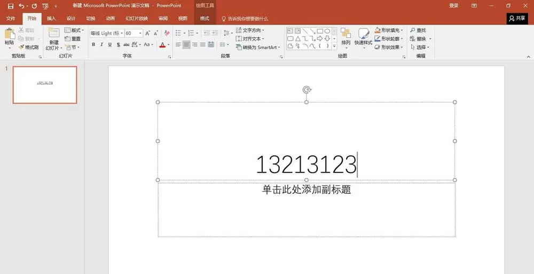Clear all formatting eraser icon

pos(167,33)
